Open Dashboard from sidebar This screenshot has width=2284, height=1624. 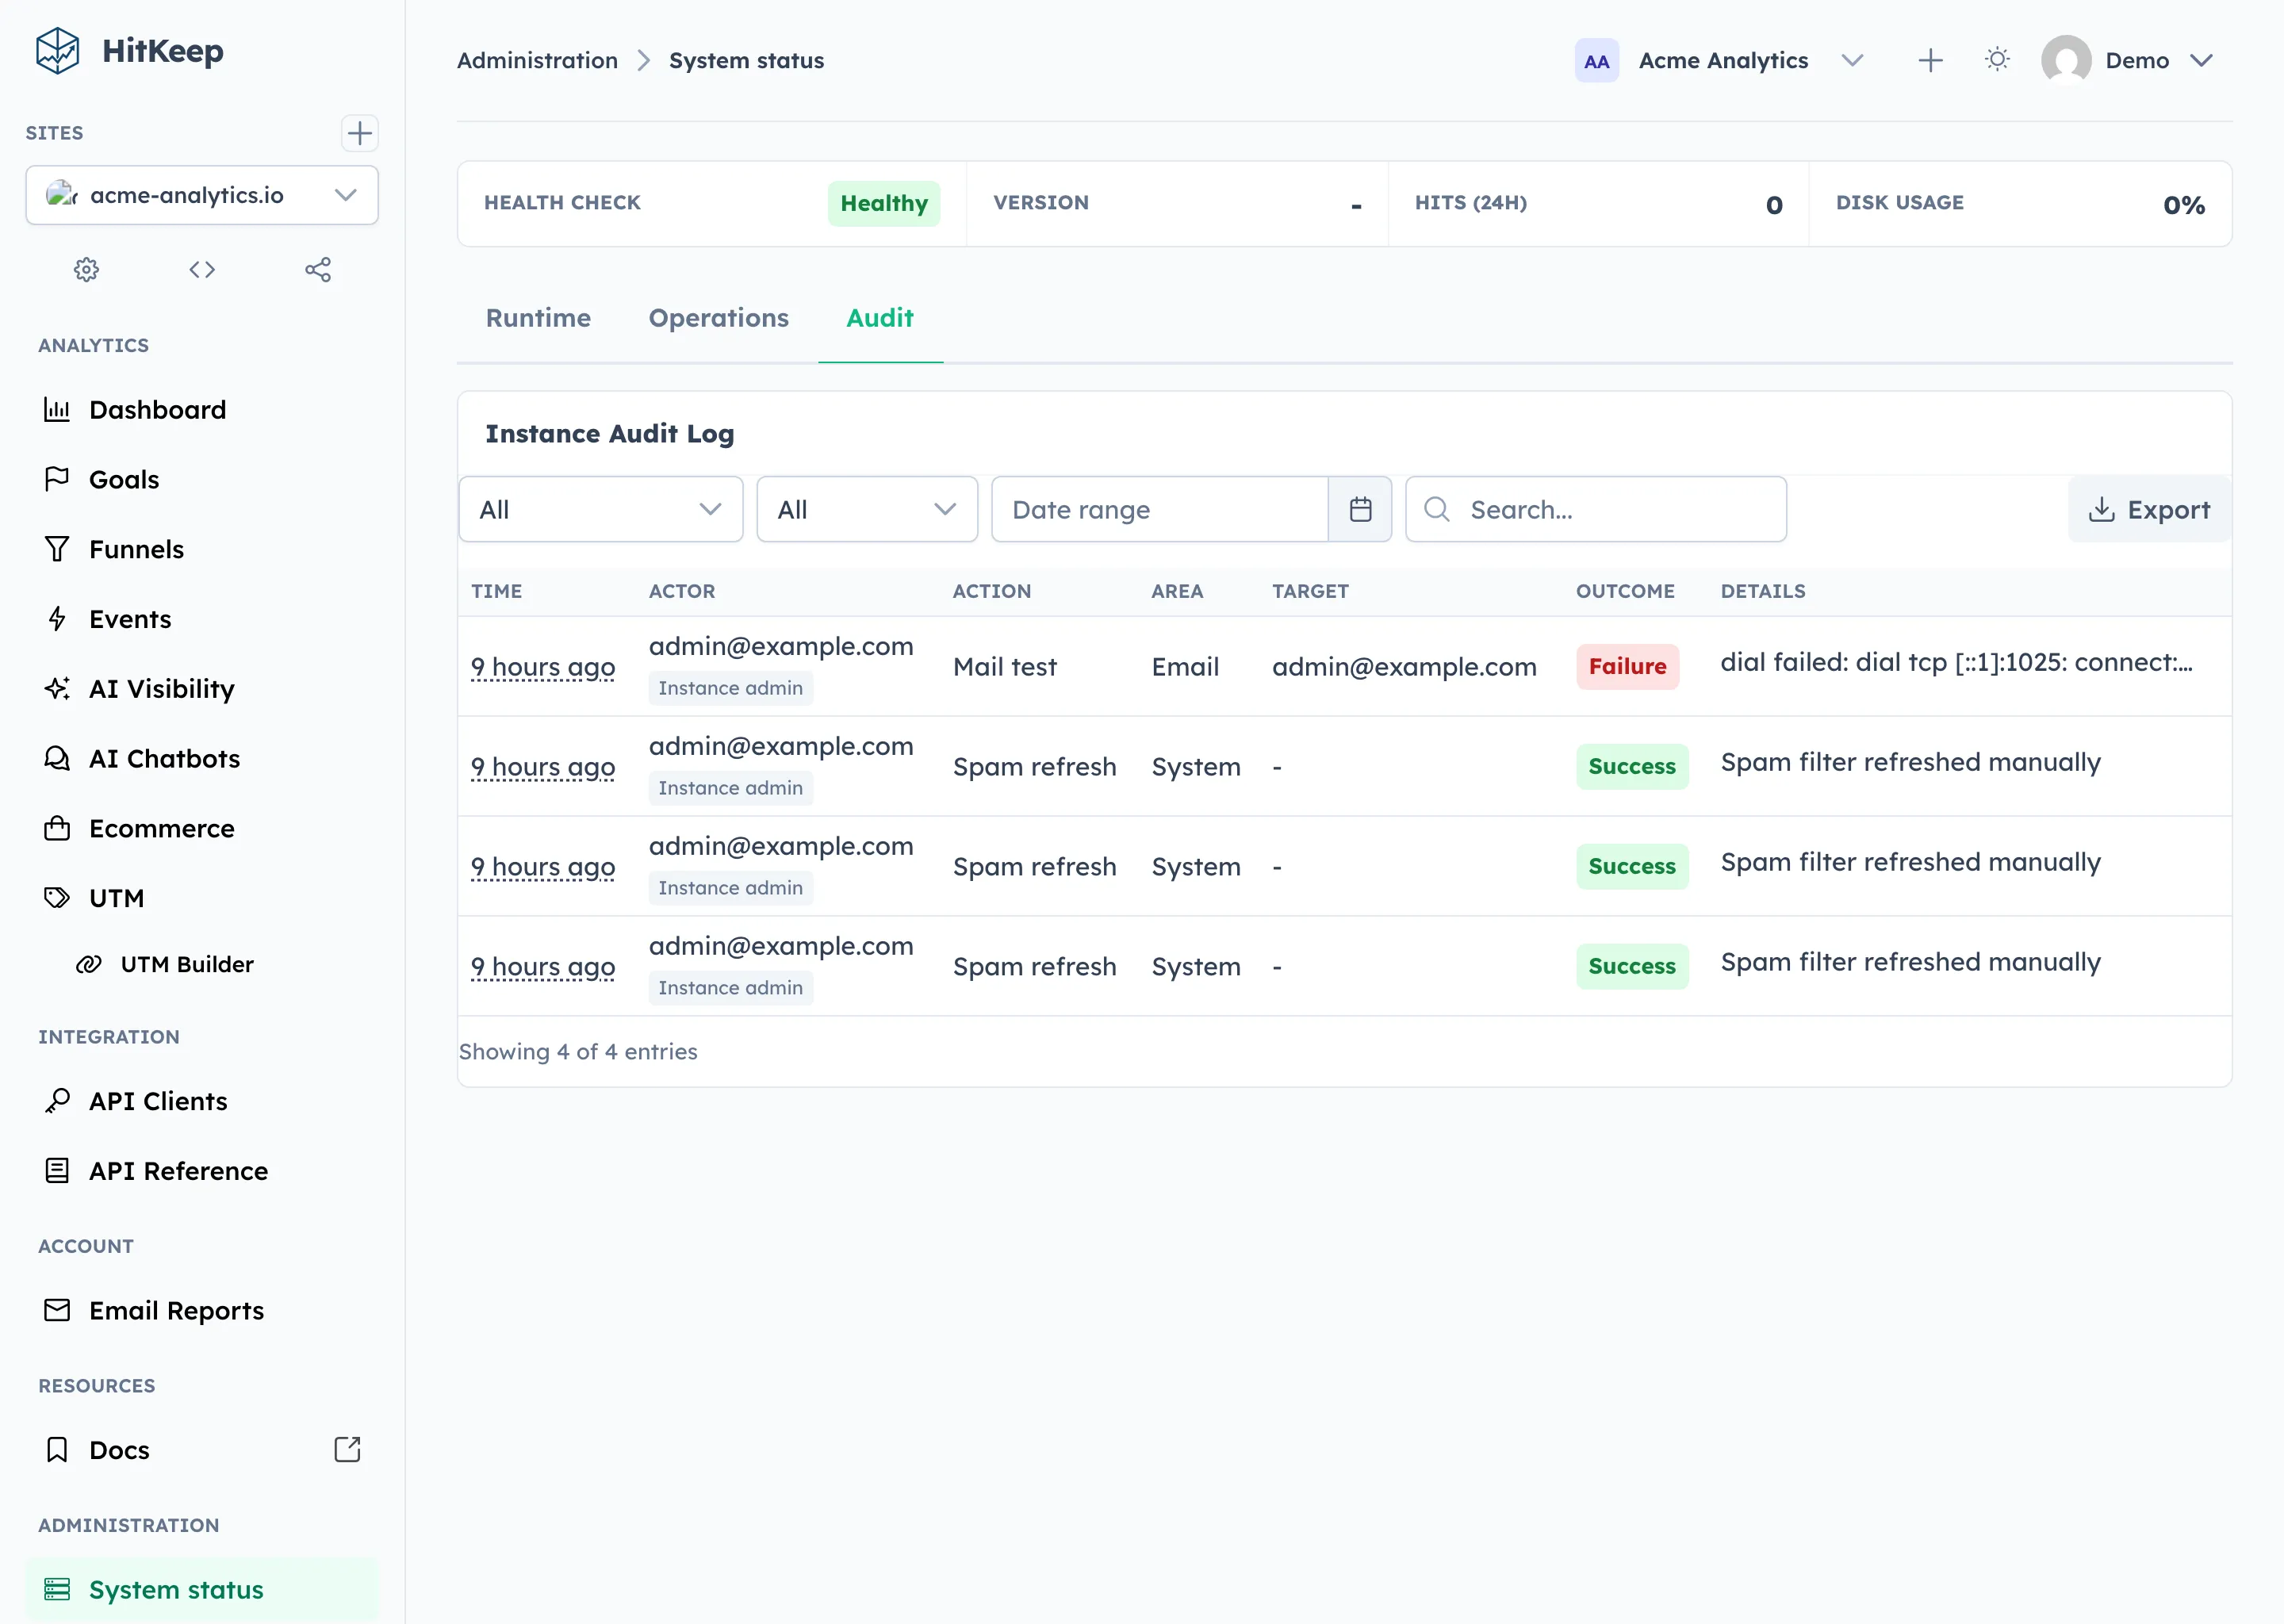202,410
